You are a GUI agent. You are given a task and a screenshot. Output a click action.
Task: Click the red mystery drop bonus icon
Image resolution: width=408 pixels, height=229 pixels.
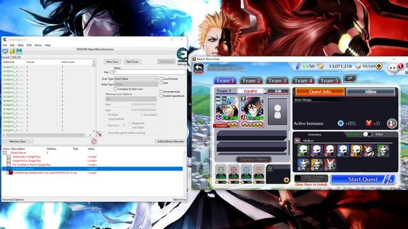tap(368, 123)
